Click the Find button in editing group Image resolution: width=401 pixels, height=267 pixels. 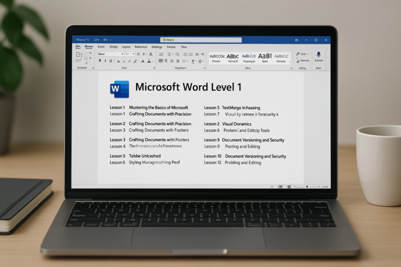pyautogui.click(x=301, y=54)
